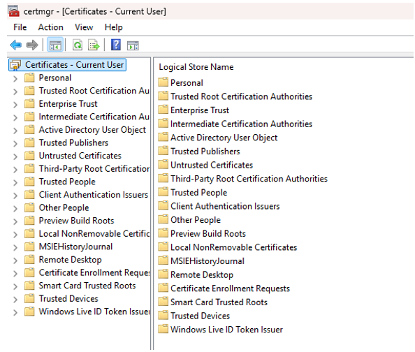
Task: Open the View menu
Action: [84, 27]
